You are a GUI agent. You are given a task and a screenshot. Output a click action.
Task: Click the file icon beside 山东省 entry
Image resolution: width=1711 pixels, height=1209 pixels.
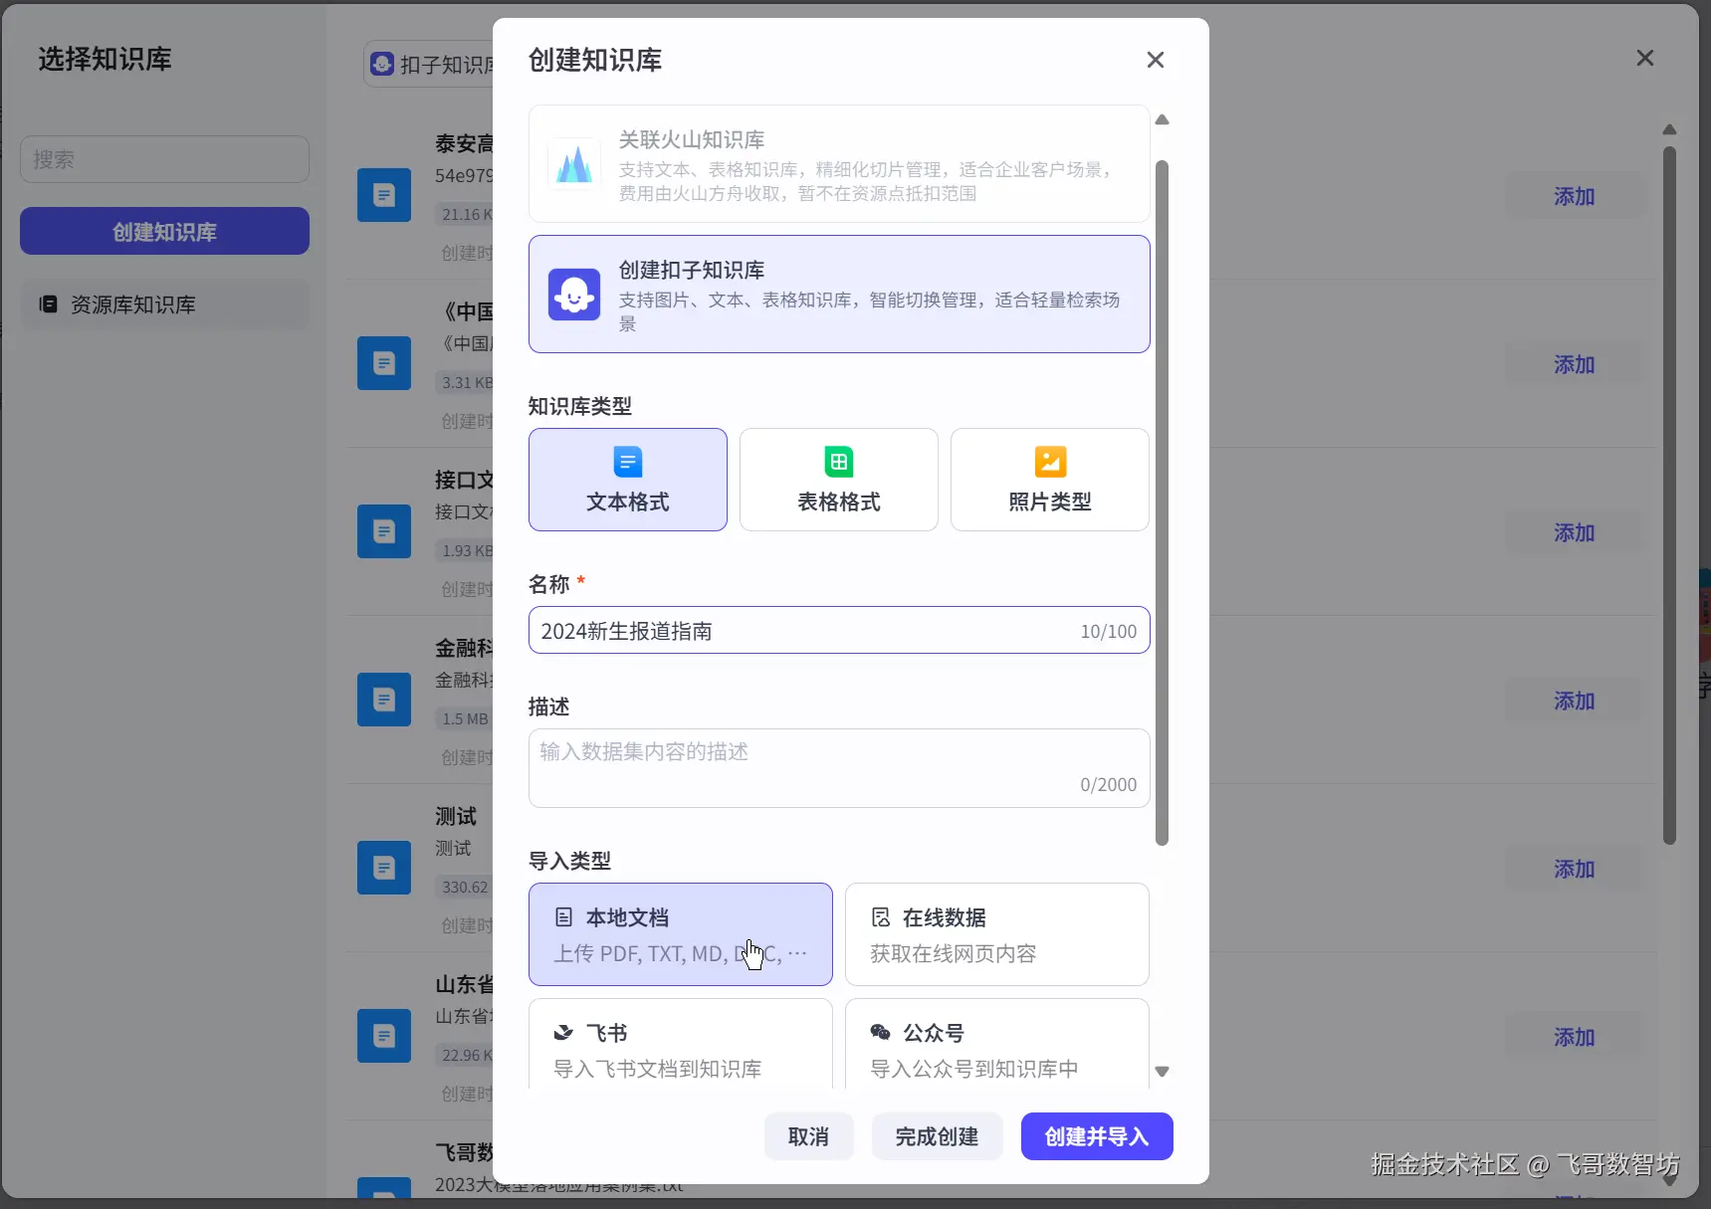pos(384,1036)
